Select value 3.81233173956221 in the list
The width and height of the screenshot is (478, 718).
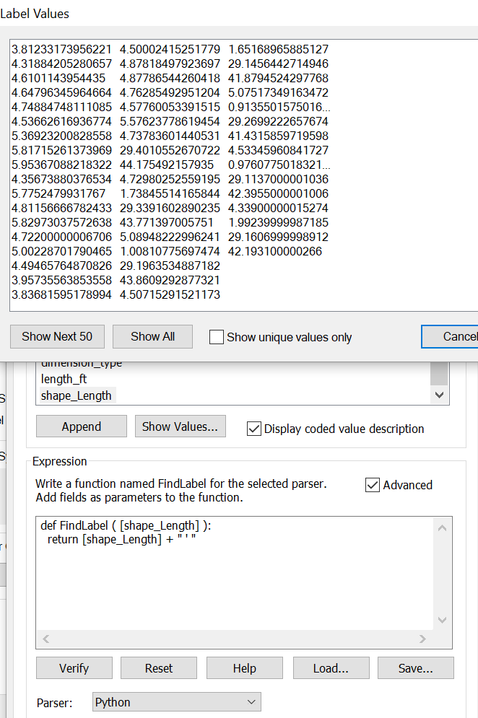point(61,49)
